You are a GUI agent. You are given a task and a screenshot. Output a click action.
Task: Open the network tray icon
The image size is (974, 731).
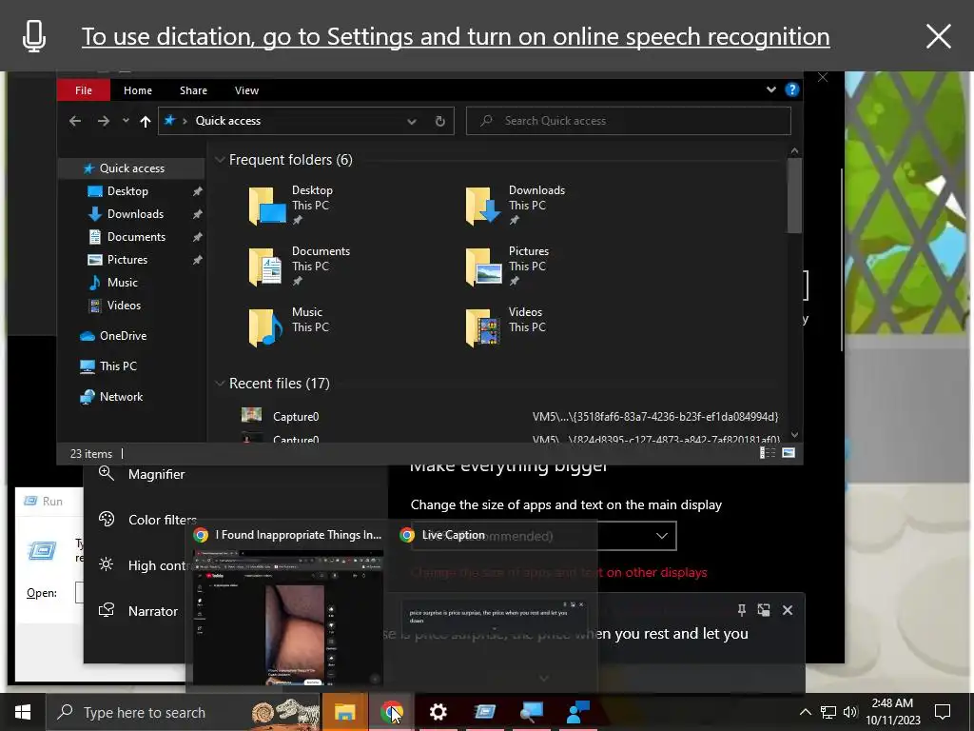(828, 712)
